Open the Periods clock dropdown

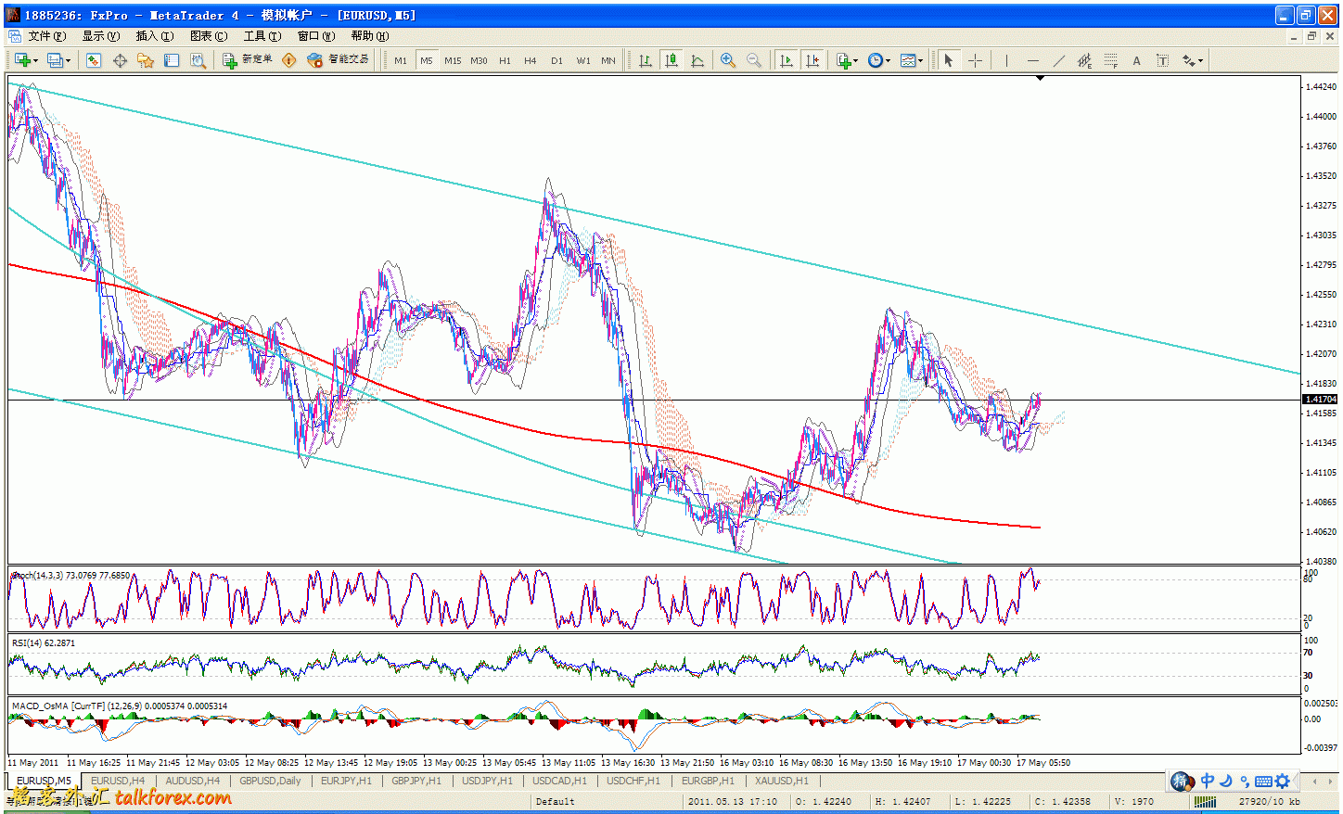(878, 60)
